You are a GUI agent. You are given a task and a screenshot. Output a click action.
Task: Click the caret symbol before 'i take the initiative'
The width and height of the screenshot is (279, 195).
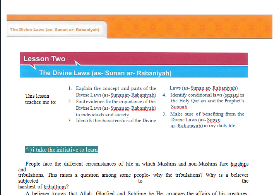[26, 150]
